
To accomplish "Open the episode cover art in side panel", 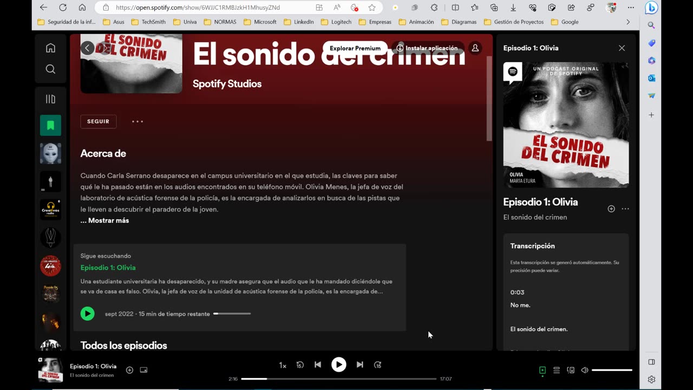I will pyautogui.click(x=566, y=125).
